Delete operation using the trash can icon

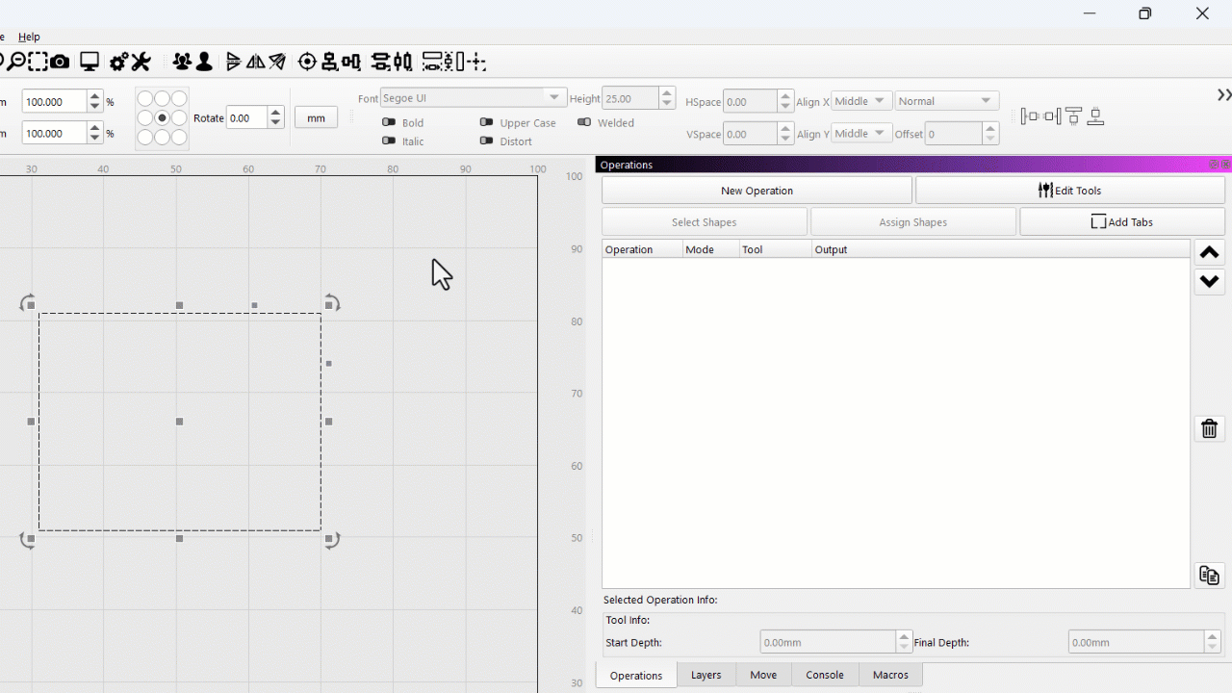click(x=1210, y=429)
